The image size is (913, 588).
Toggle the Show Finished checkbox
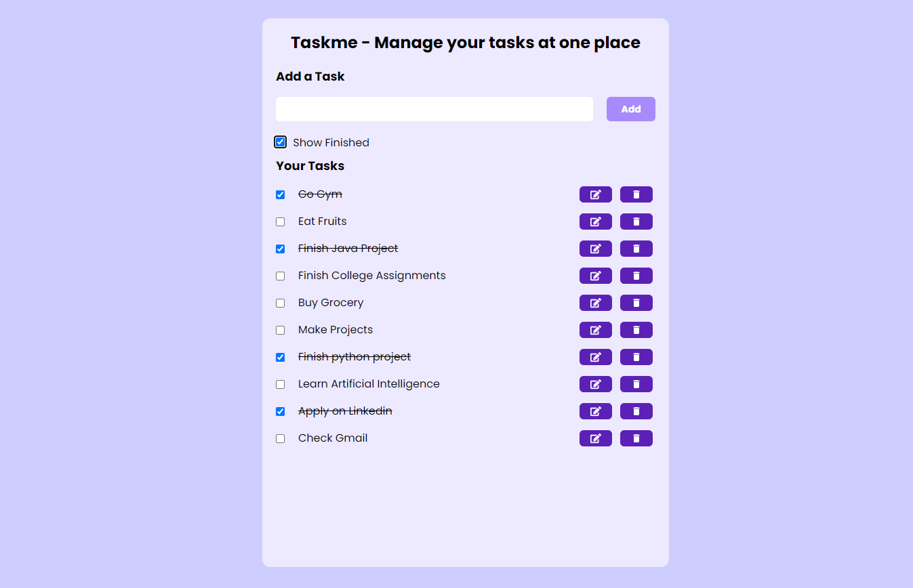[x=280, y=142]
